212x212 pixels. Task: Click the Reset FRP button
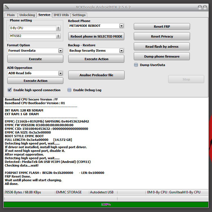point(162,27)
